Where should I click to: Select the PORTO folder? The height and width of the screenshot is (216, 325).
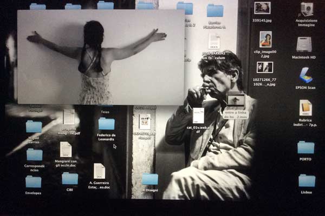pos(305,147)
